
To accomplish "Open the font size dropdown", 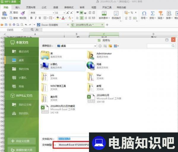I will tap(64, 13).
